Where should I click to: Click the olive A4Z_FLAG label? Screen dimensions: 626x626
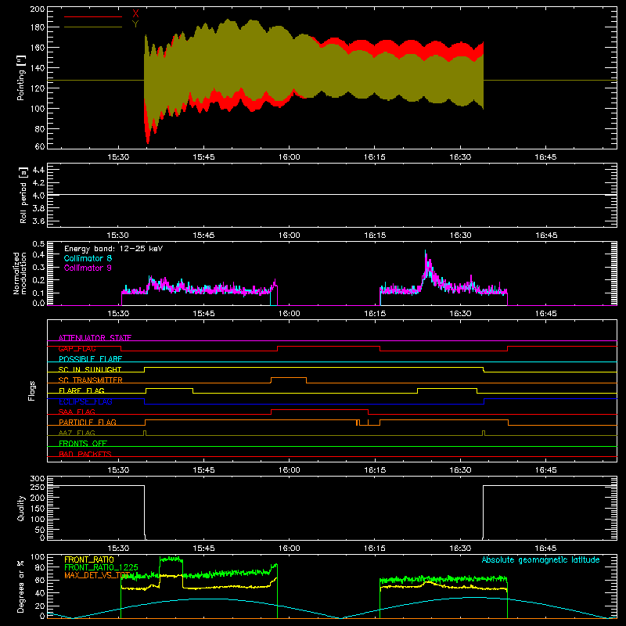point(77,433)
